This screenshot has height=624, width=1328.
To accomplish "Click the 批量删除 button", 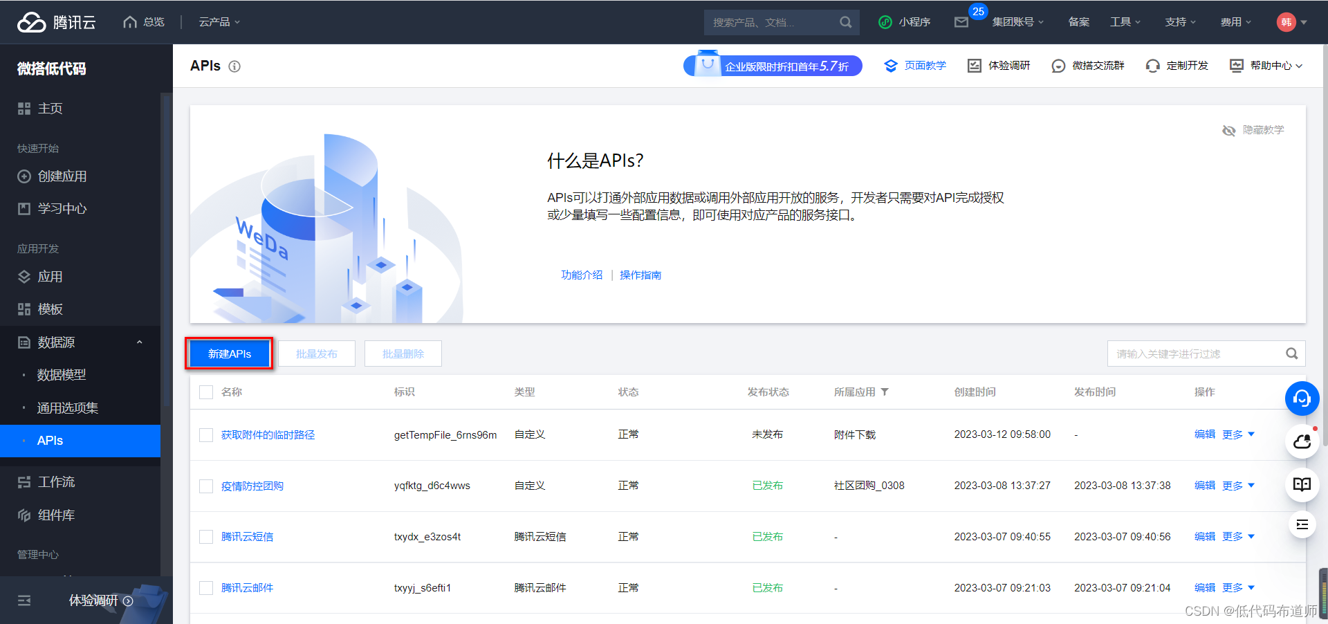I will click(x=403, y=354).
